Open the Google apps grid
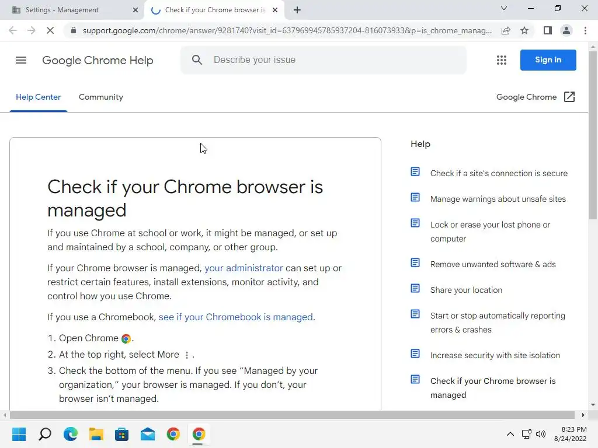 (x=502, y=60)
